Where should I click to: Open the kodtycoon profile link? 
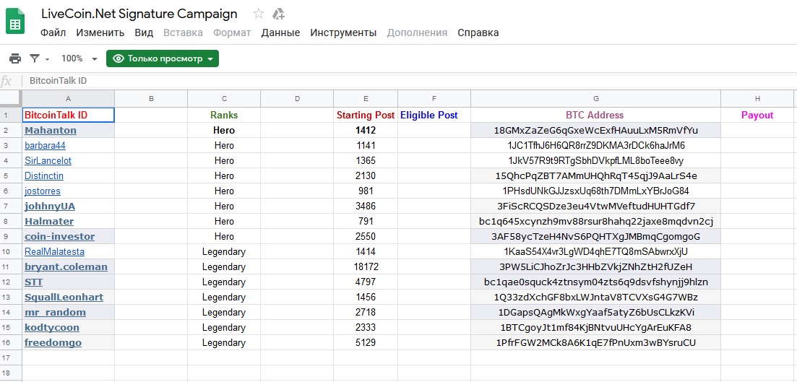coord(52,328)
